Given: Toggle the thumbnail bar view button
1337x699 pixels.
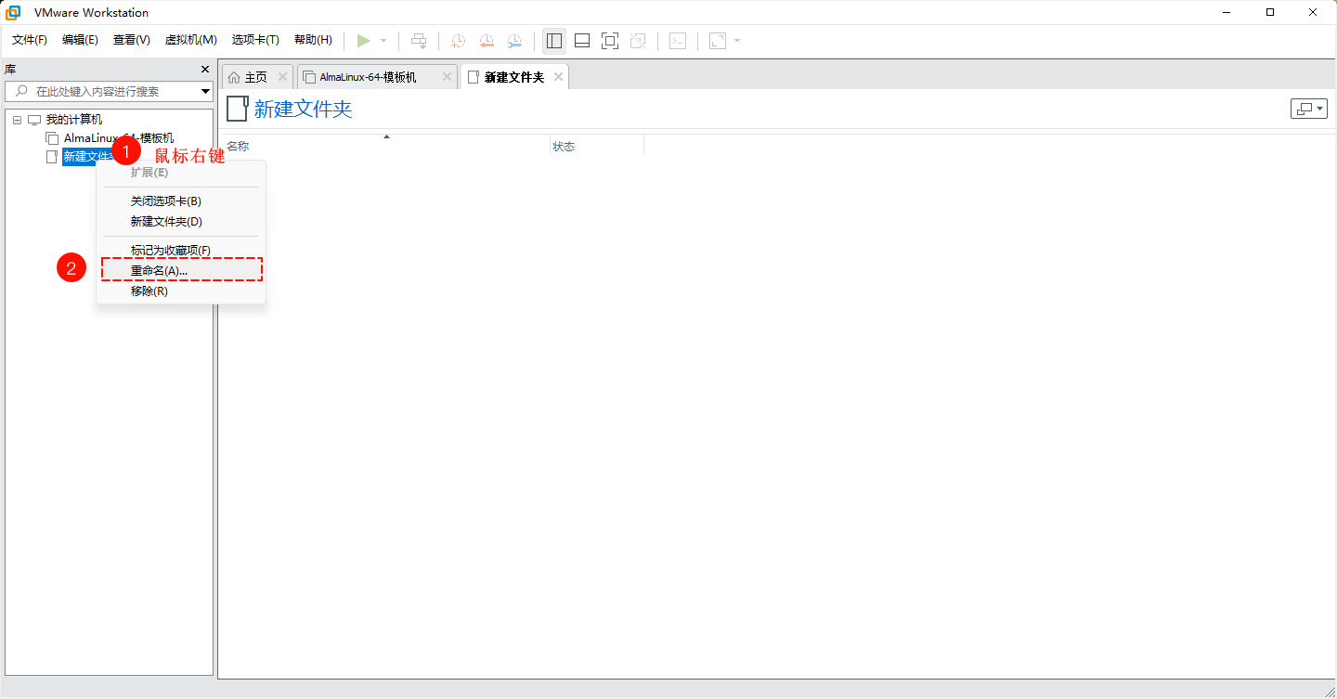Looking at the screenshot, I should (x=582, y=41).
